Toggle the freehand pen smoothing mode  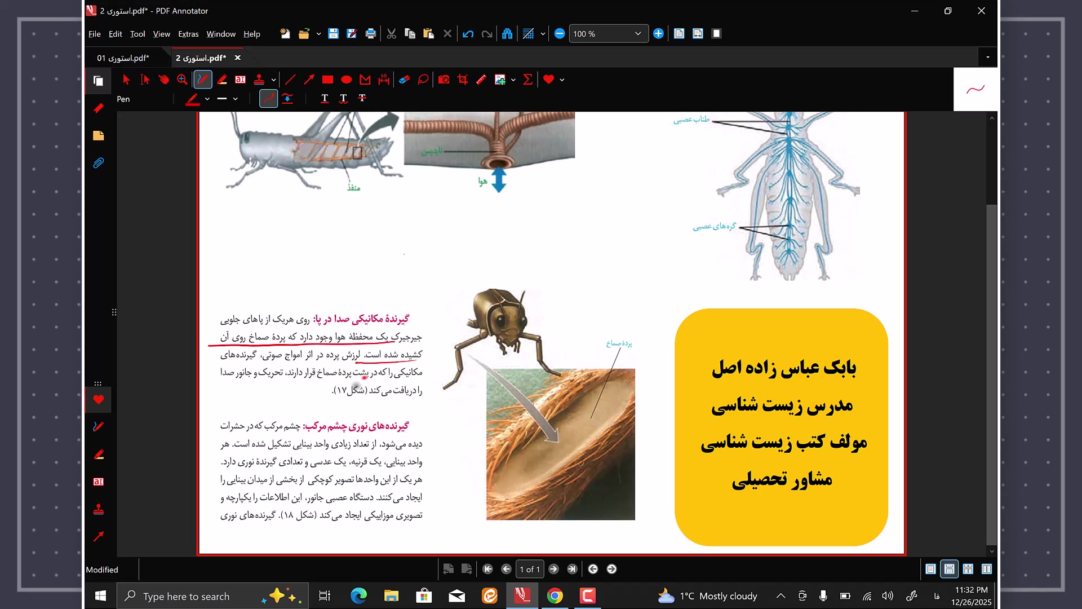click(x=268, y=99)
